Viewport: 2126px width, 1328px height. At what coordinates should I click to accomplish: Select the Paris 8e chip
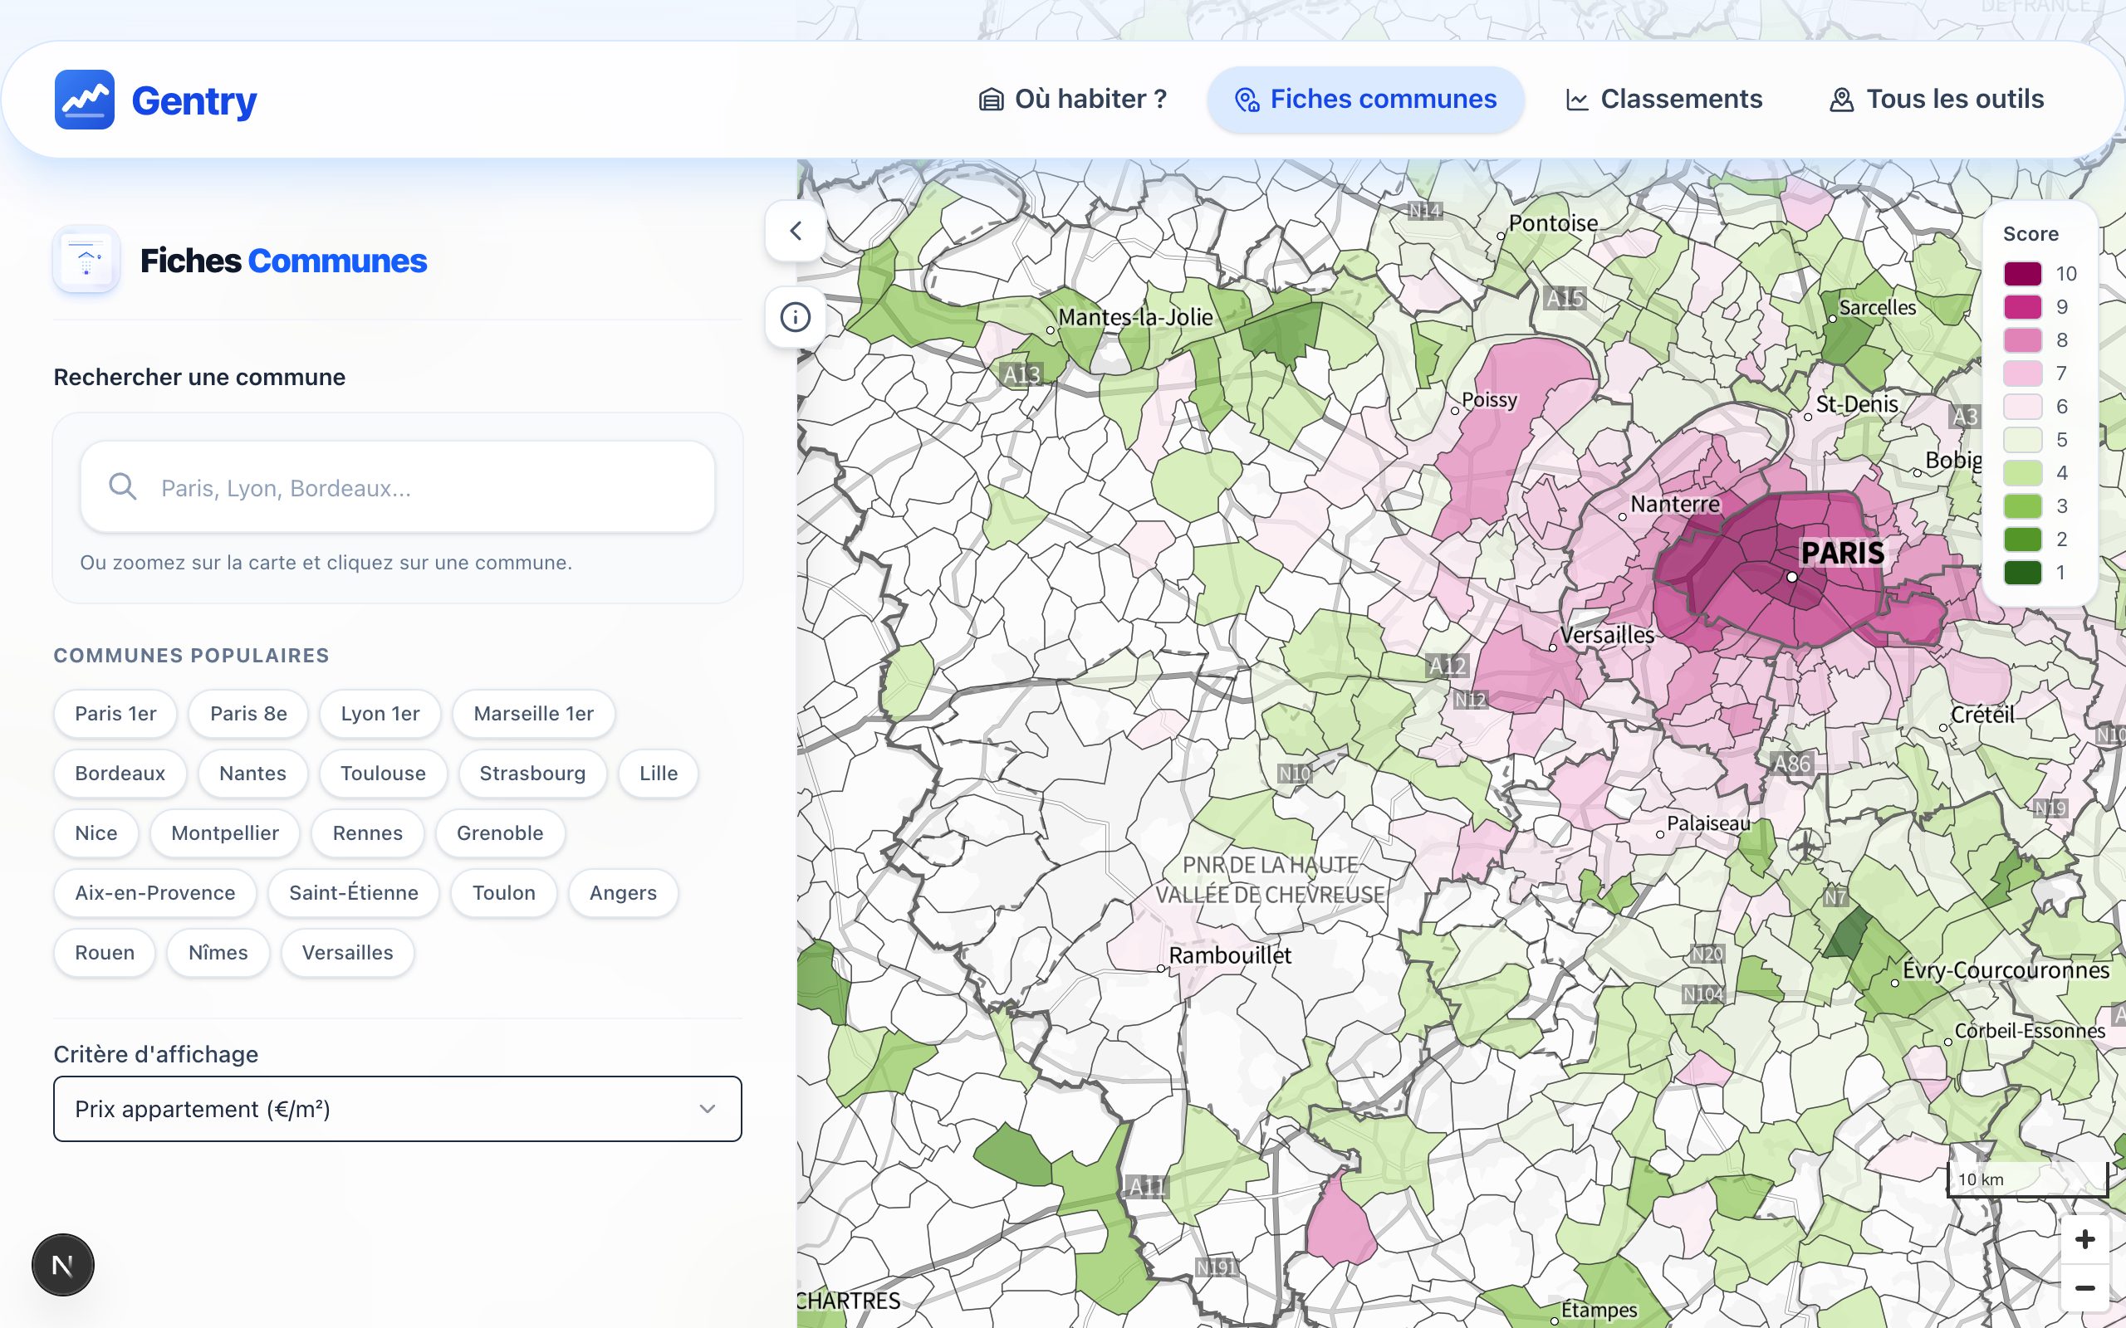248,713
